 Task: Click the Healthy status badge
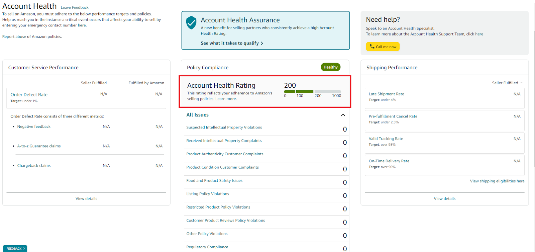(x=330, y=67)
